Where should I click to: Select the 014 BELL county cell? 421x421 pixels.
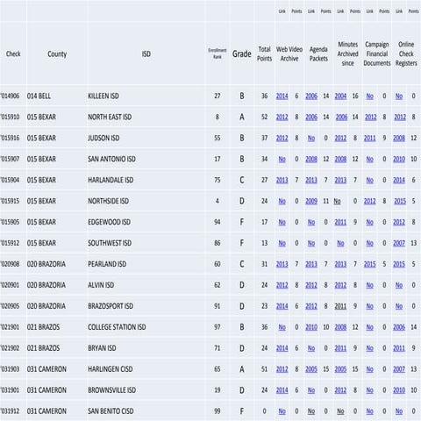coord(39,96)
